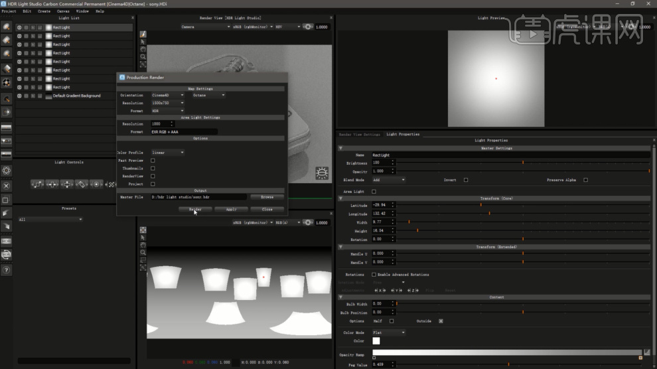Click the rotate Light Controls icon
This screenshot has width=657, height=369.
click(81, 184)
